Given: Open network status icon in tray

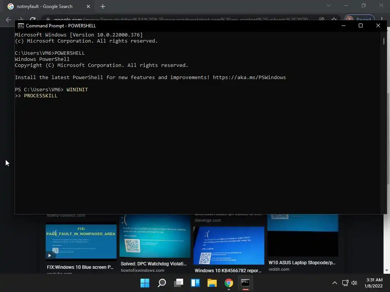Looking at the screenshot, I should (345, 283).
